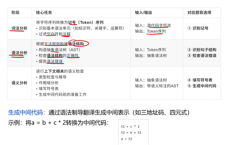Select the 语义分析 stage cell

pos(19,83)
